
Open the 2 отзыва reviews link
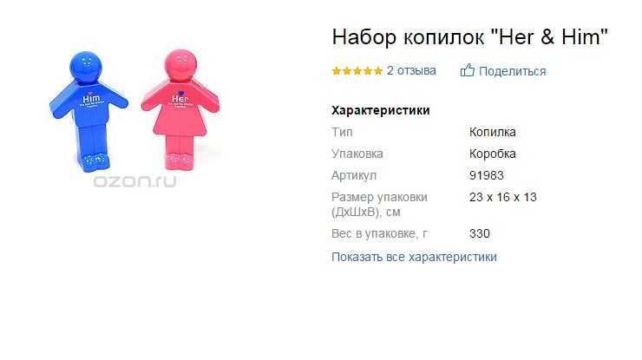411,70
